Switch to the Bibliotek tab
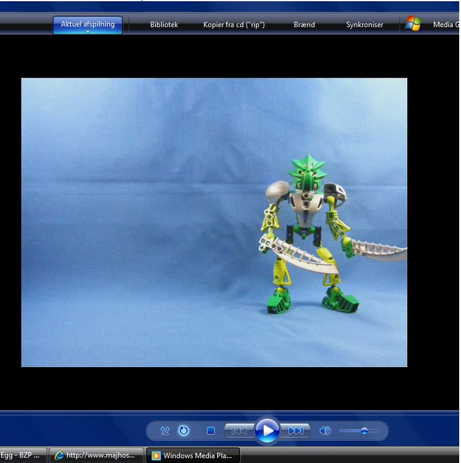Screen dimensions: 461x463 [164, 25]
